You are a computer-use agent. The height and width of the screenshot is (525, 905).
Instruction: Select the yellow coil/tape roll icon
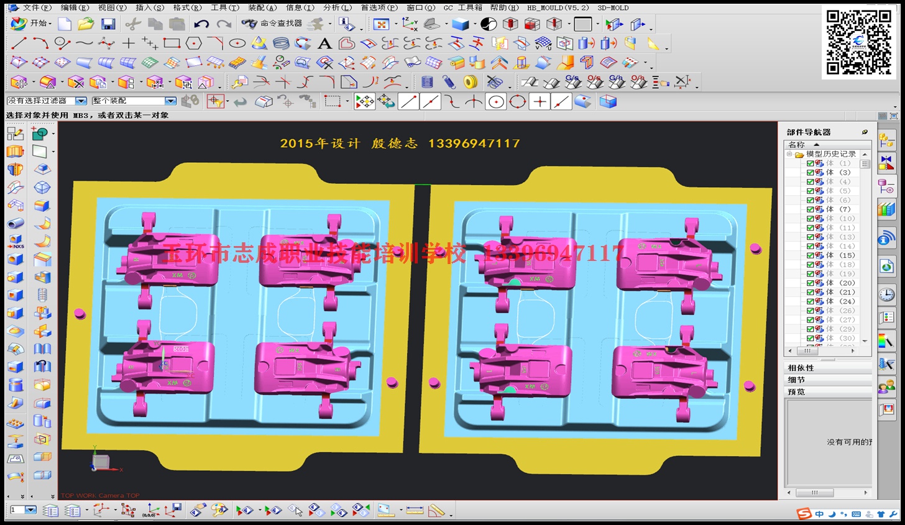coord(471,81)
